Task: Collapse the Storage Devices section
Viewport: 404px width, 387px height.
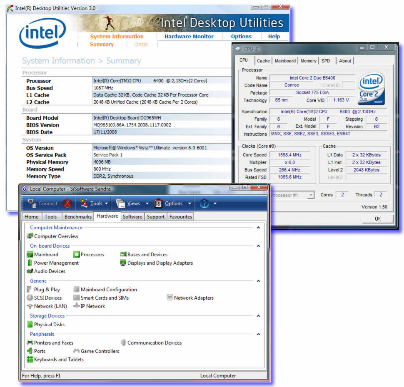Action: click(258, 316)
